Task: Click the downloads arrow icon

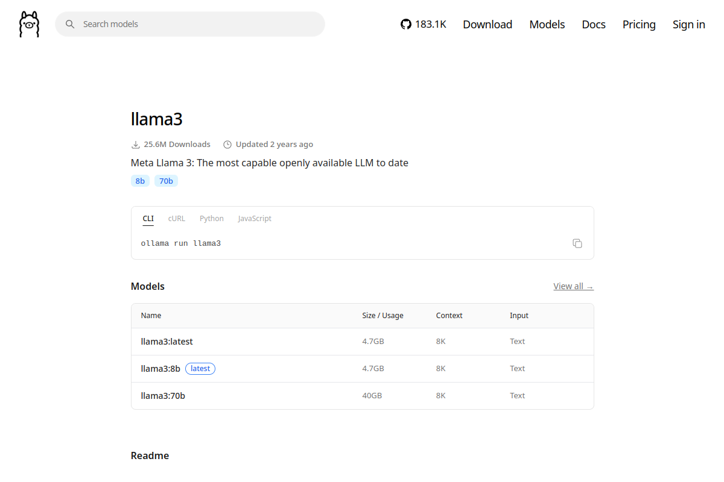Action: 135,145
